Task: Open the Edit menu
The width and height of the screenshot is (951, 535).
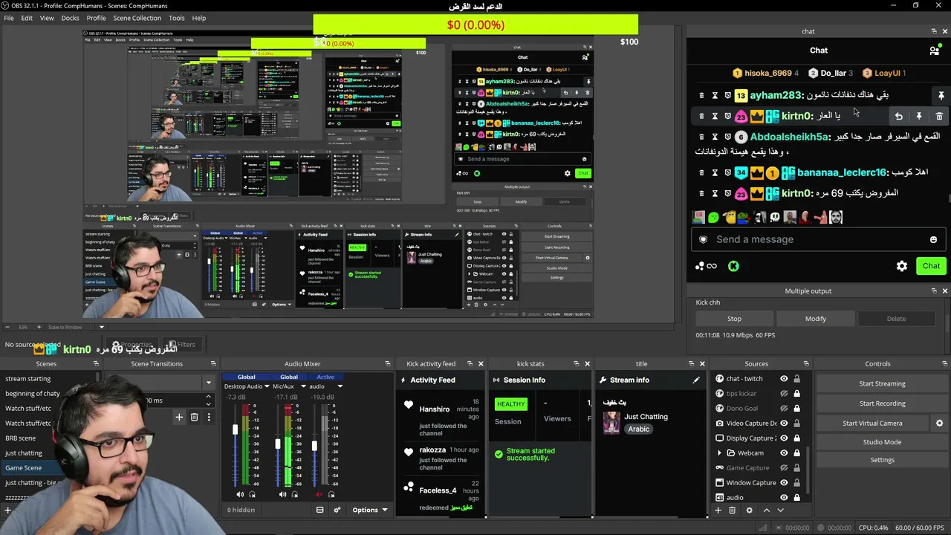Action: pos(27,18)
